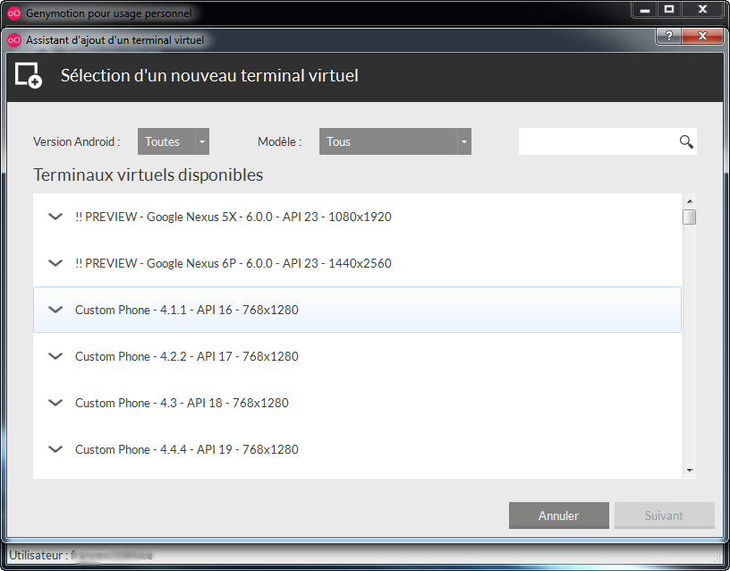This screenshot has height=571, width=730.
Task: Select 'Custom Phone - 4.3 - API 18' row text
Action: click(x=182, y=403)
